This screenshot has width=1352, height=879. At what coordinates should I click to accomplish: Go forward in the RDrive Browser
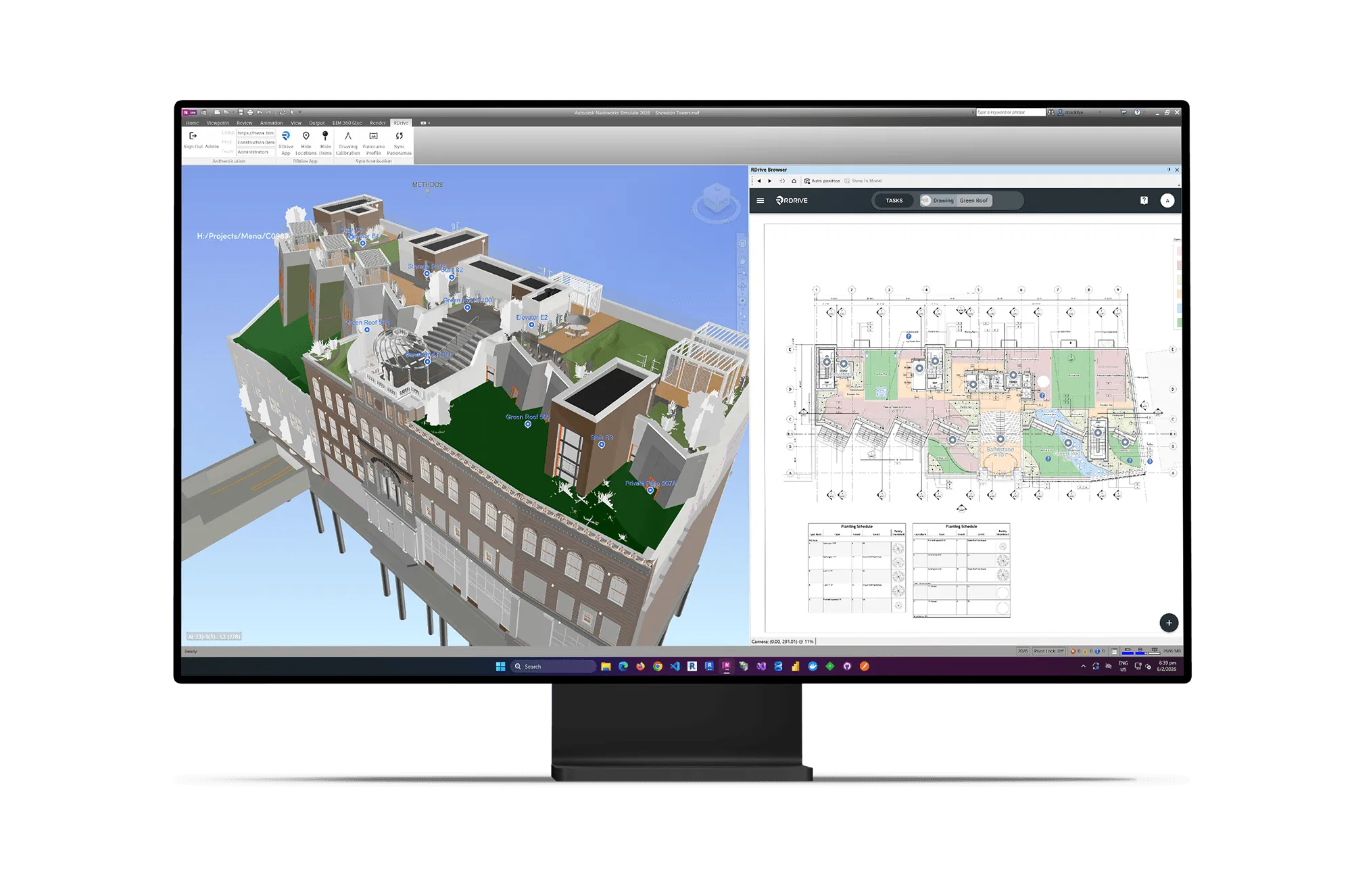point(769,181)
